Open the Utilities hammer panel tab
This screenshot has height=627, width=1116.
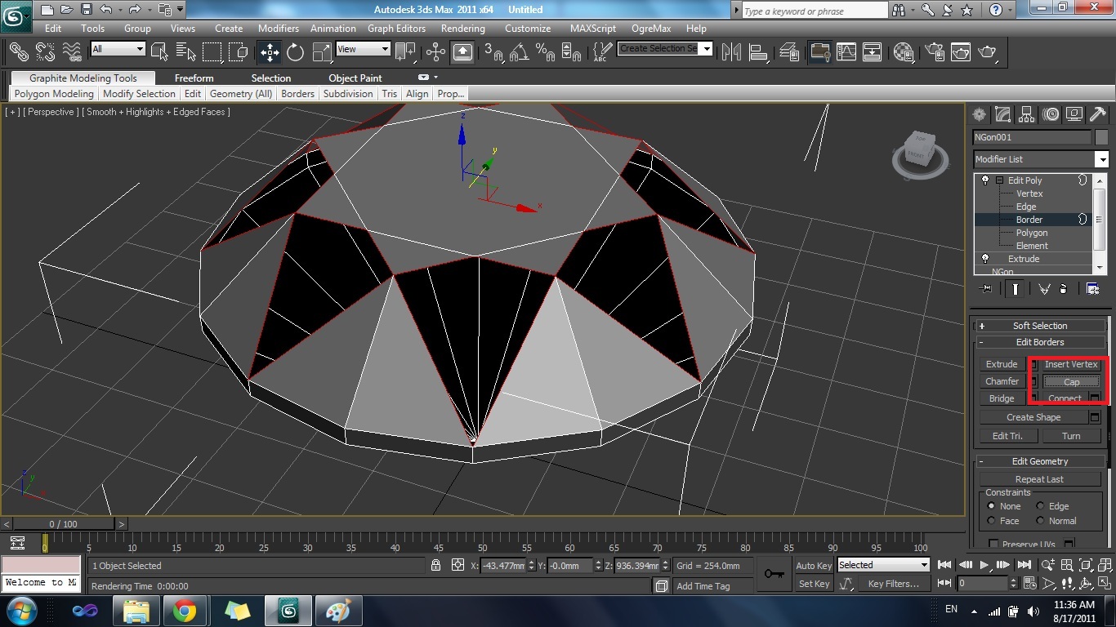pos(1098,114)
